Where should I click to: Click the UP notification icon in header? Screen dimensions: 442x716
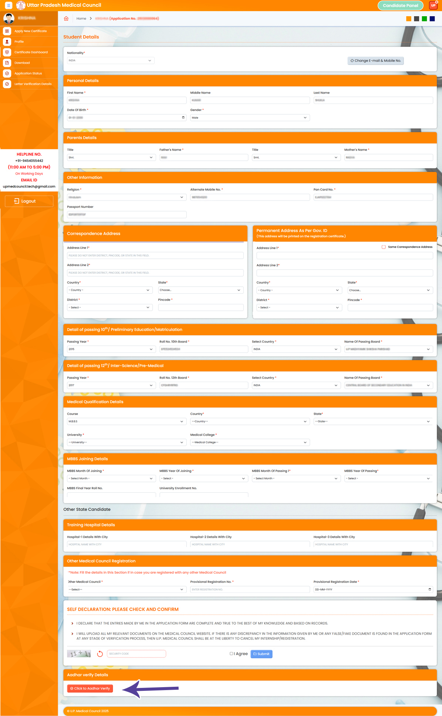pos(433,5)
